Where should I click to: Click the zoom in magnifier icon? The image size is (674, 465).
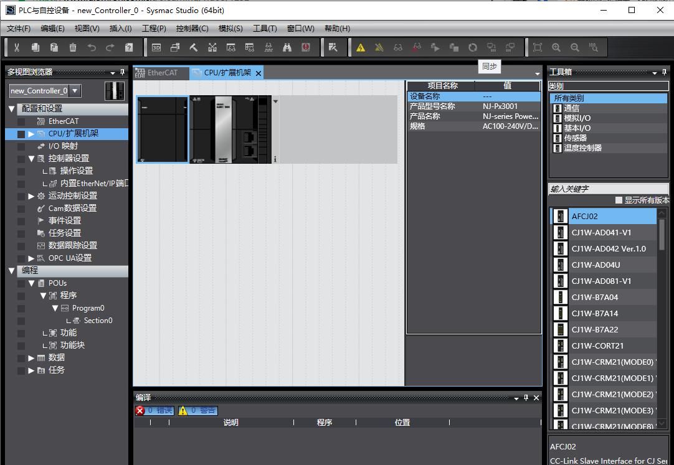click(556, 47)
